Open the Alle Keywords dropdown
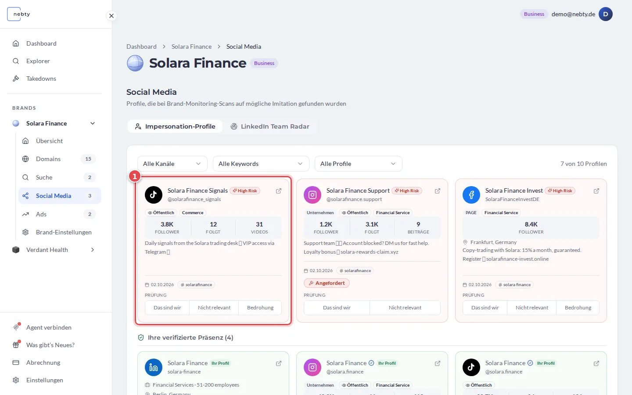 tap(261, 164)
